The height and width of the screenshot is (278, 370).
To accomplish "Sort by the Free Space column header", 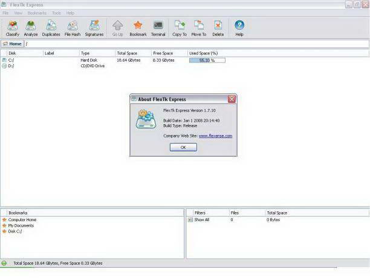I will pyautogui.click(x=169, y=53).
